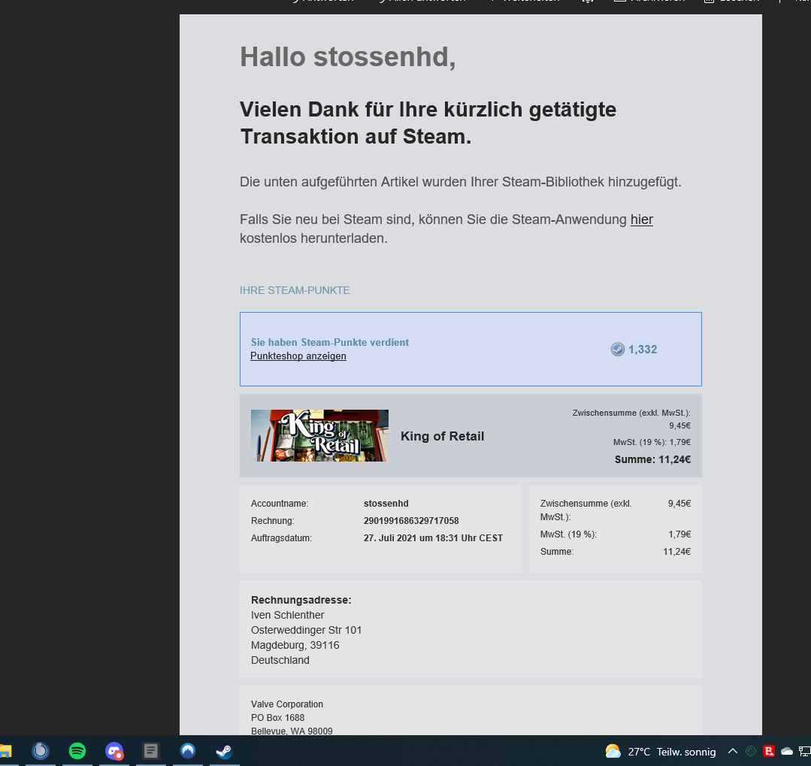Click the Steam points coin icon
Screen dimensions: 811x766
[x=618, y=350]
